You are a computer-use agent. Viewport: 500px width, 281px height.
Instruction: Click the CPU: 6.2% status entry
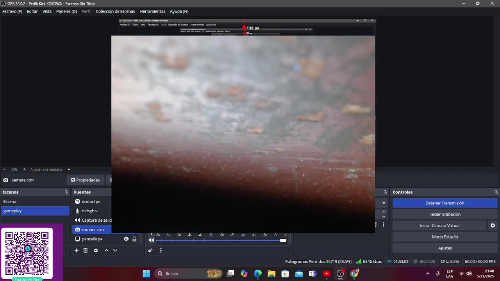tap(450, 261)
